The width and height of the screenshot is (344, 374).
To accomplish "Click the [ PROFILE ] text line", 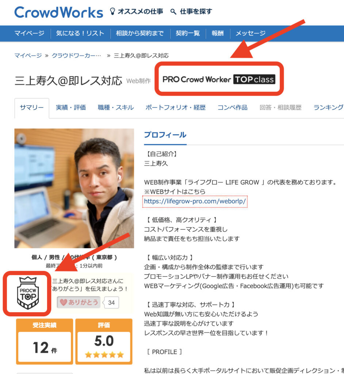I will click(x=164, y=352).
